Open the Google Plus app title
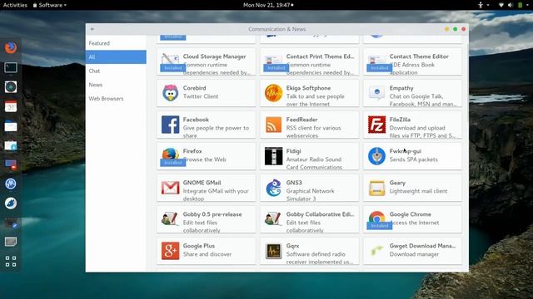The image size is (533, 299). (199, 246)
